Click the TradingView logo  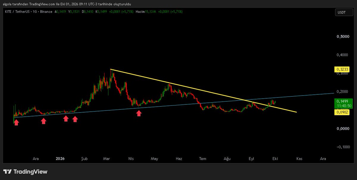[x=25, y=172]
